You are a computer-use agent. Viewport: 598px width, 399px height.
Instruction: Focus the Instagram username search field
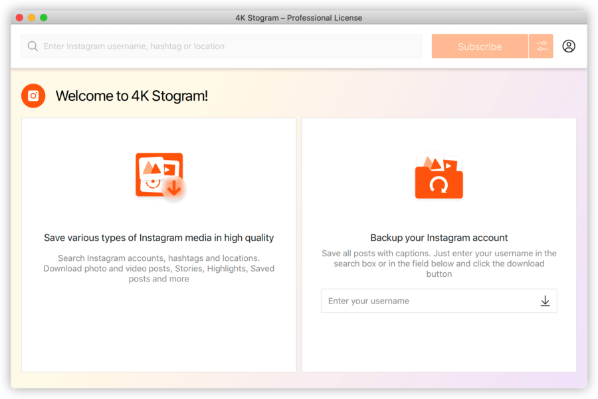coord(221,46)
